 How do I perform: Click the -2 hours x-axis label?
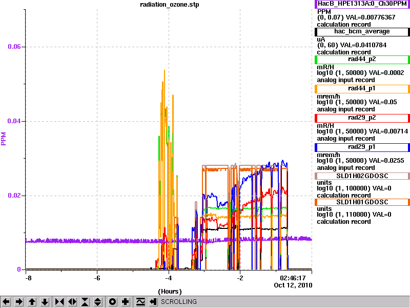point(240,278)
